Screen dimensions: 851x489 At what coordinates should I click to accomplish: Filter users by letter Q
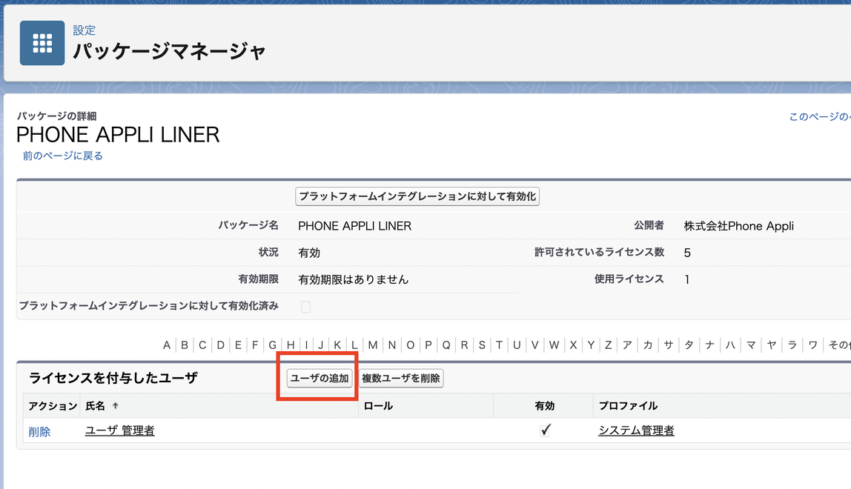click(x=446, y=345)
